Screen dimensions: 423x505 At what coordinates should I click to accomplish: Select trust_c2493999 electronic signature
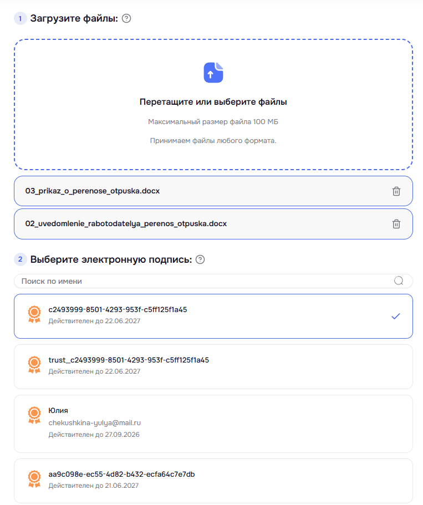tap(213, 366)
